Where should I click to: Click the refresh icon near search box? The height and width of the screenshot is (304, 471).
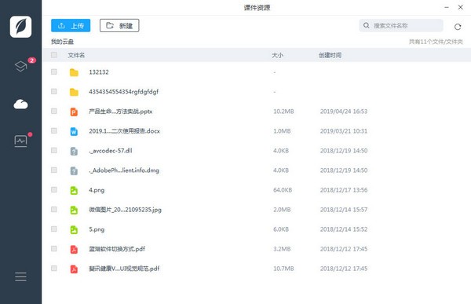coord(458,27)
